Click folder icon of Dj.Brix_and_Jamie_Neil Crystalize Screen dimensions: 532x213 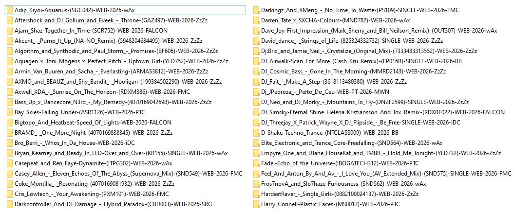[256, 51]
